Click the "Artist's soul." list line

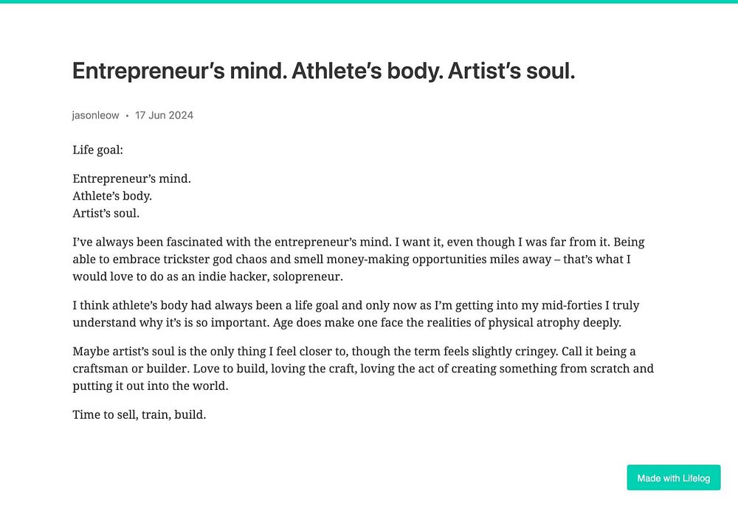coord(106,214)
